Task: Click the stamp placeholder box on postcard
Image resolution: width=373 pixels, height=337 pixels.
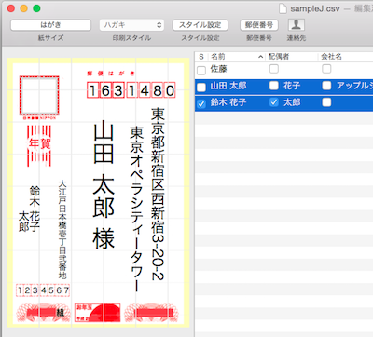Action: pos(39,96)
